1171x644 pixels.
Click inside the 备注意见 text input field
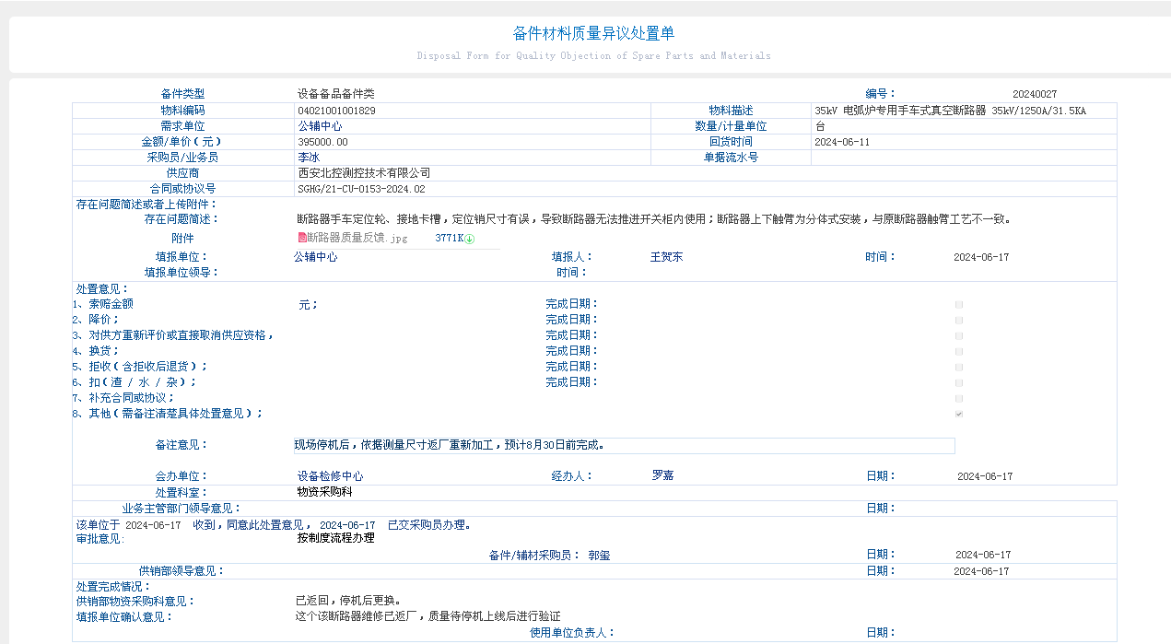coord(617,445)
